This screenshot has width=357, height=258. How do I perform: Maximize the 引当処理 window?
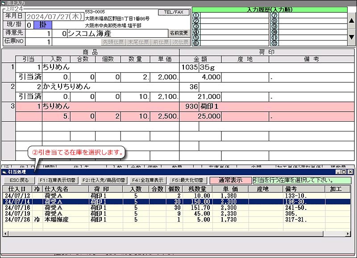click(344, 172)
